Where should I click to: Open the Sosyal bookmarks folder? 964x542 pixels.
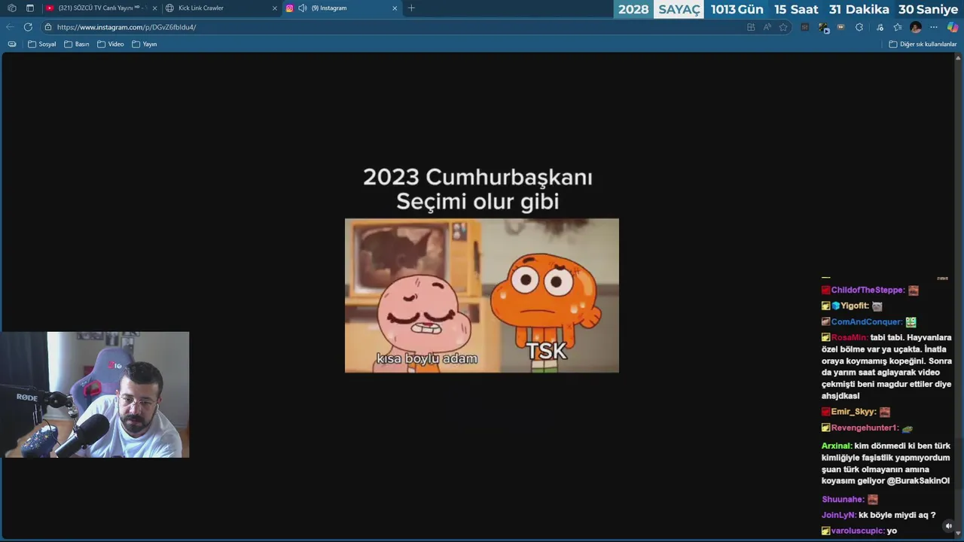[42, 44]
